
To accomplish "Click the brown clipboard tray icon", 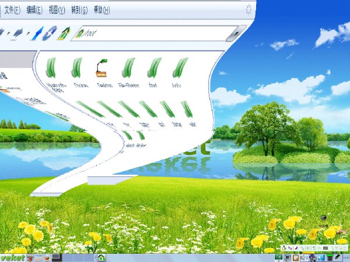I will coord(296,258).
